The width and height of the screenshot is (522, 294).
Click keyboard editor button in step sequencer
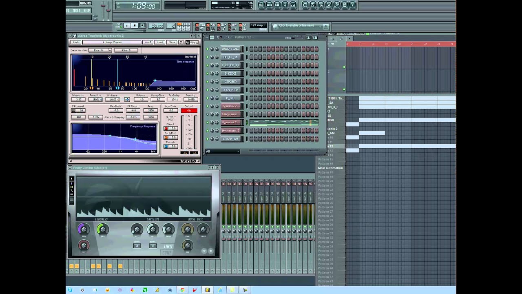[315, 38]
